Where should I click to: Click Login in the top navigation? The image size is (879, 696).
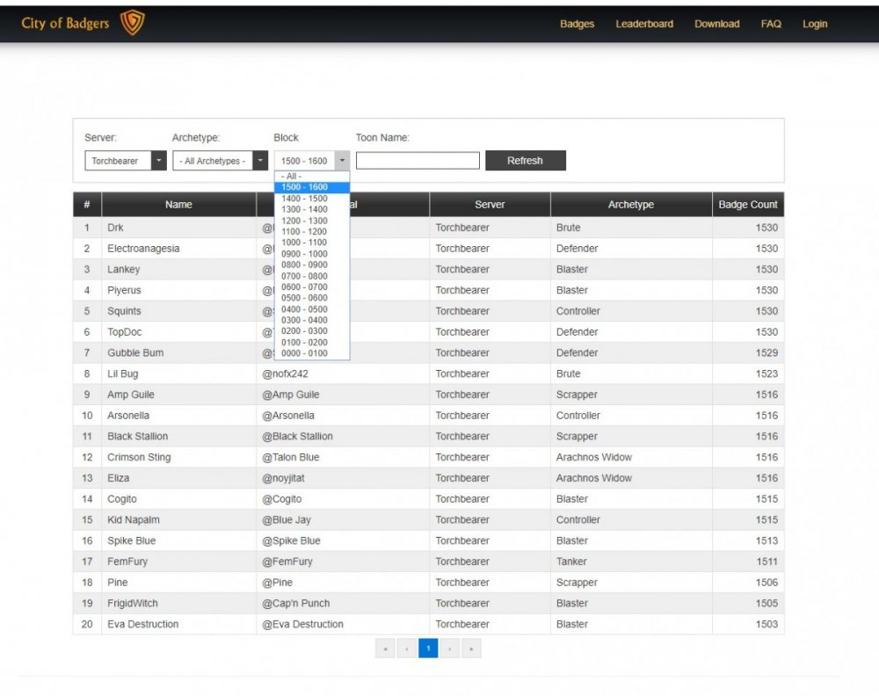tap(815, 24)
